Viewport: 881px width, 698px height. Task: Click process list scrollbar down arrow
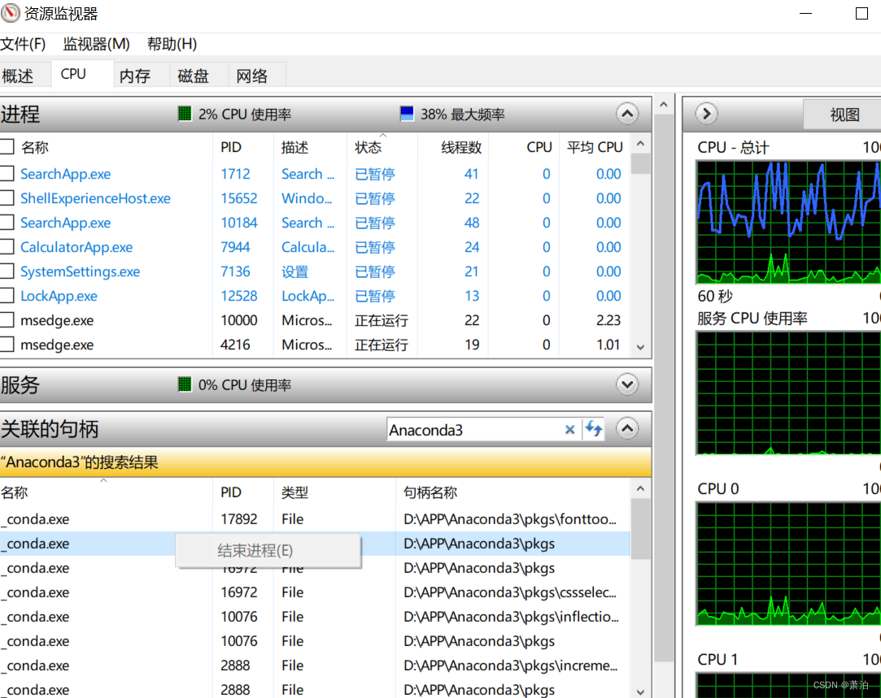[640, 347]
